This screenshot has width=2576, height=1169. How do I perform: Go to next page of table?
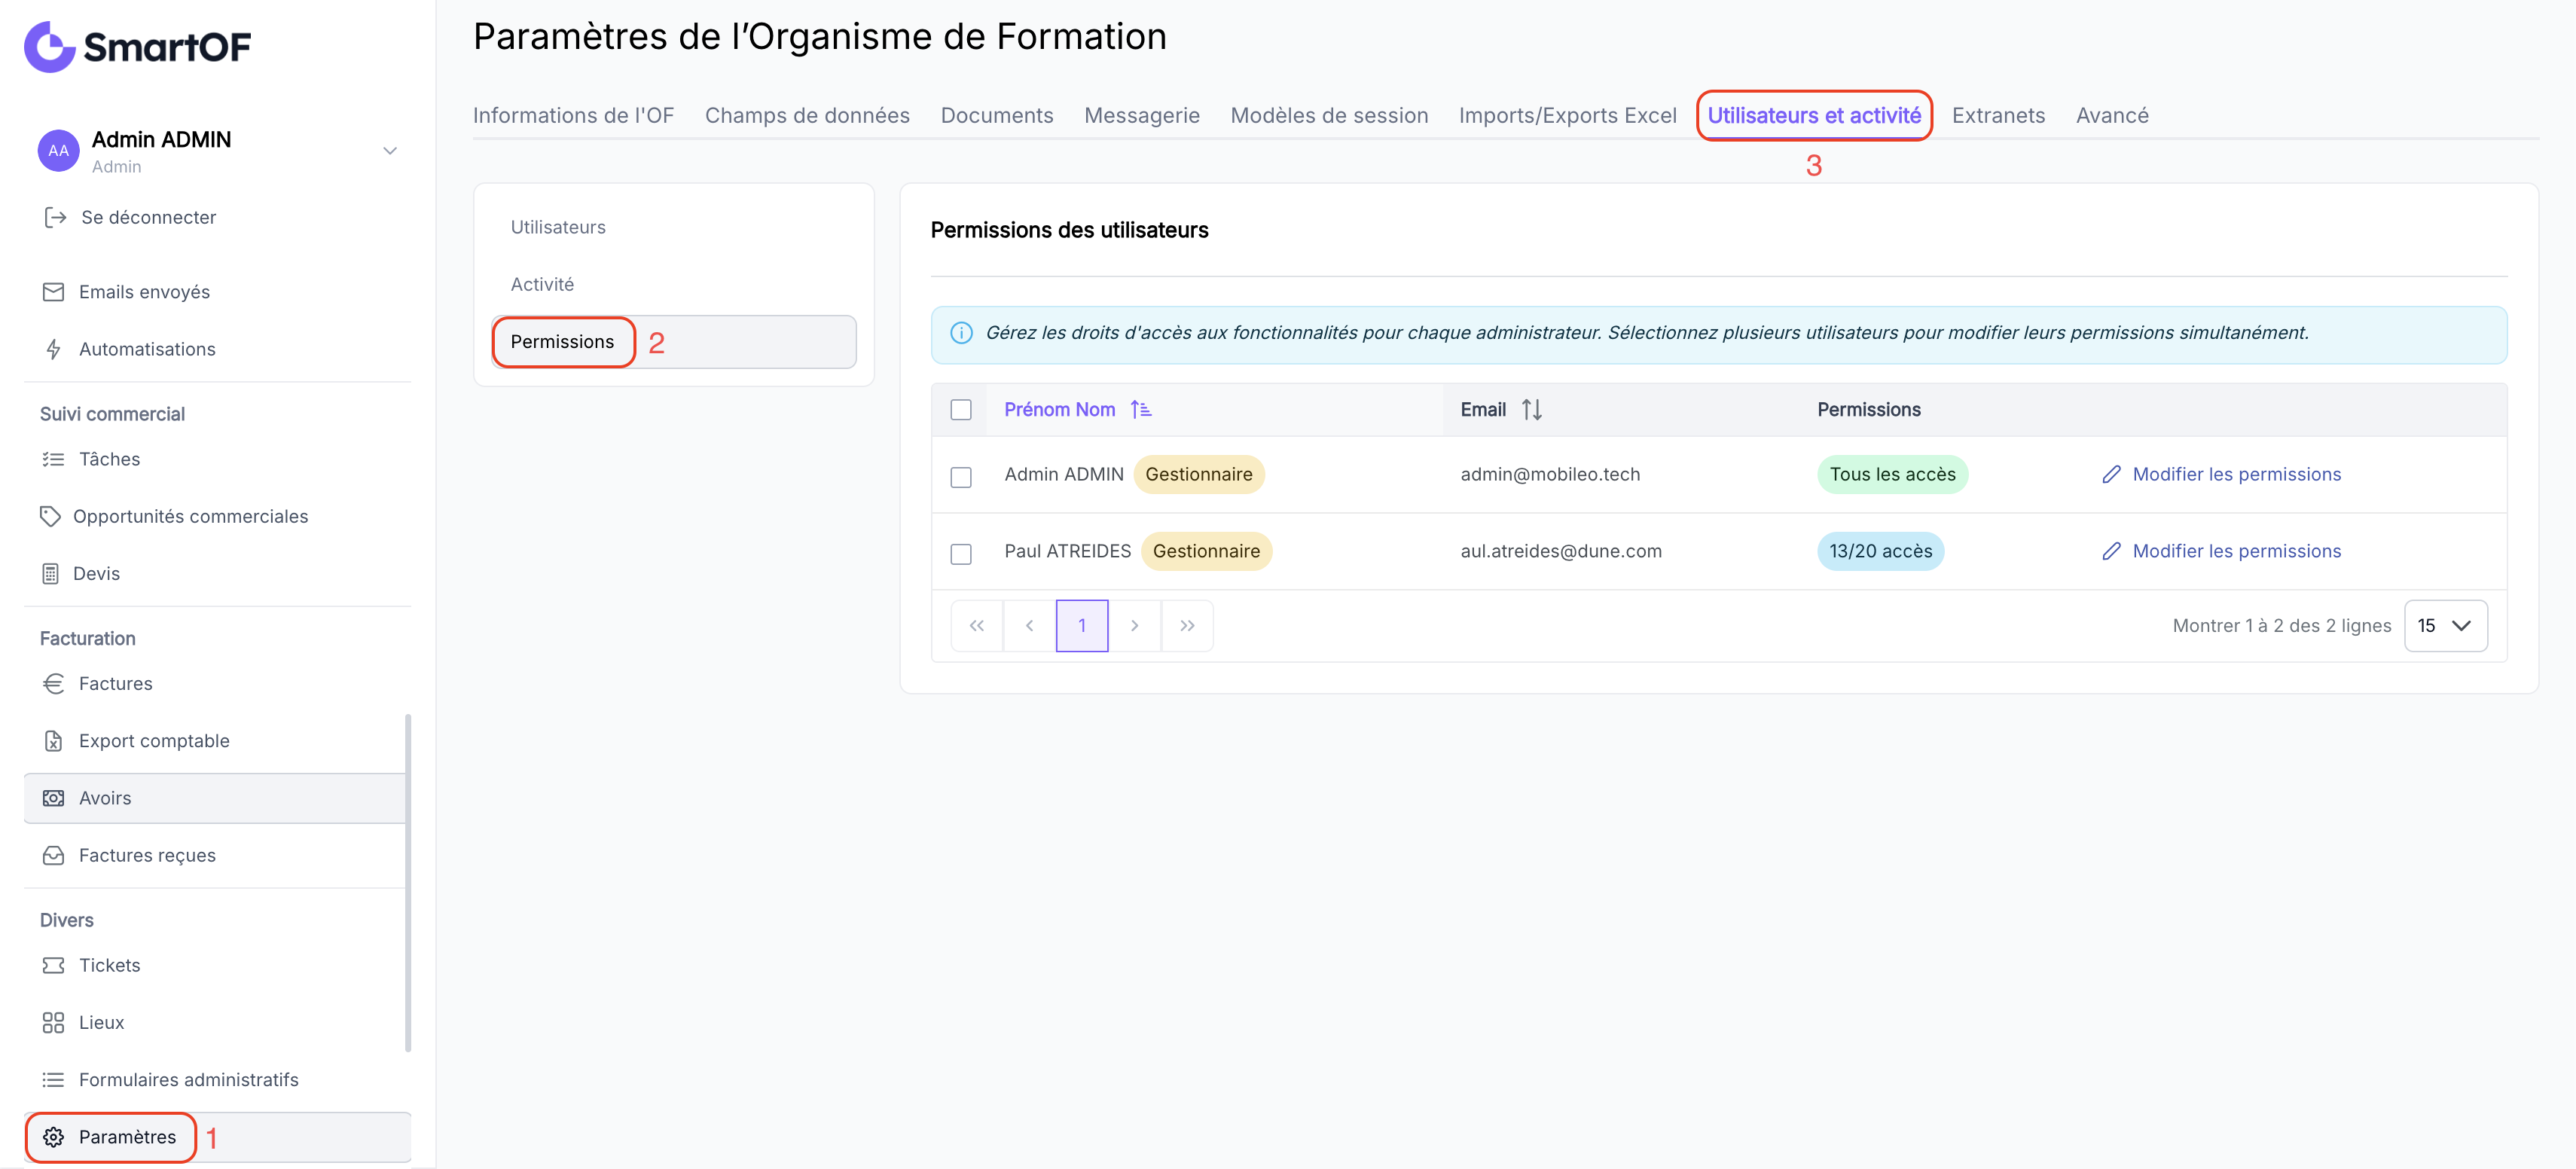(1134, 626)
